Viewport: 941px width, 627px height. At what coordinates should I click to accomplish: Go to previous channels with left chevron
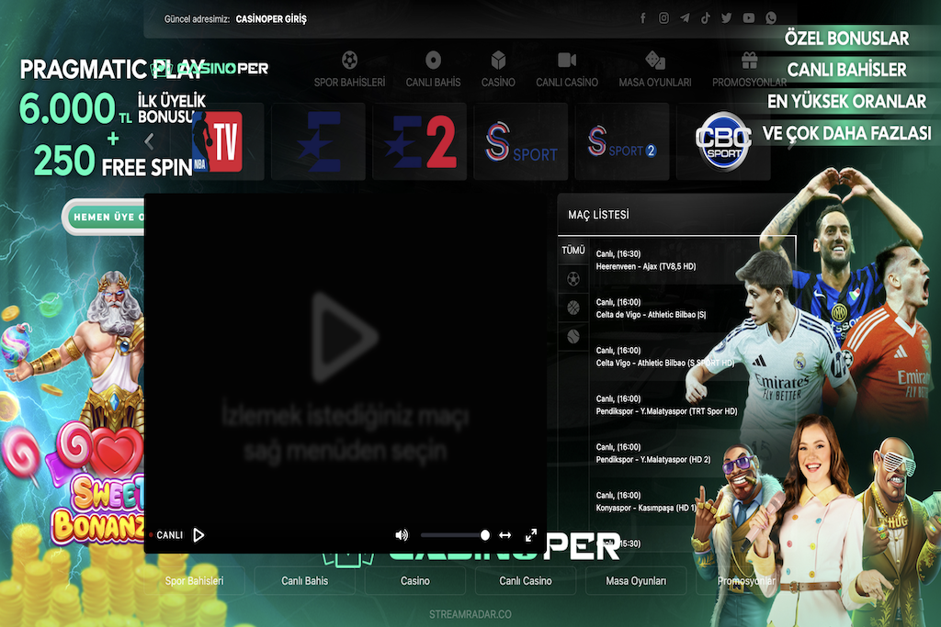150,141
